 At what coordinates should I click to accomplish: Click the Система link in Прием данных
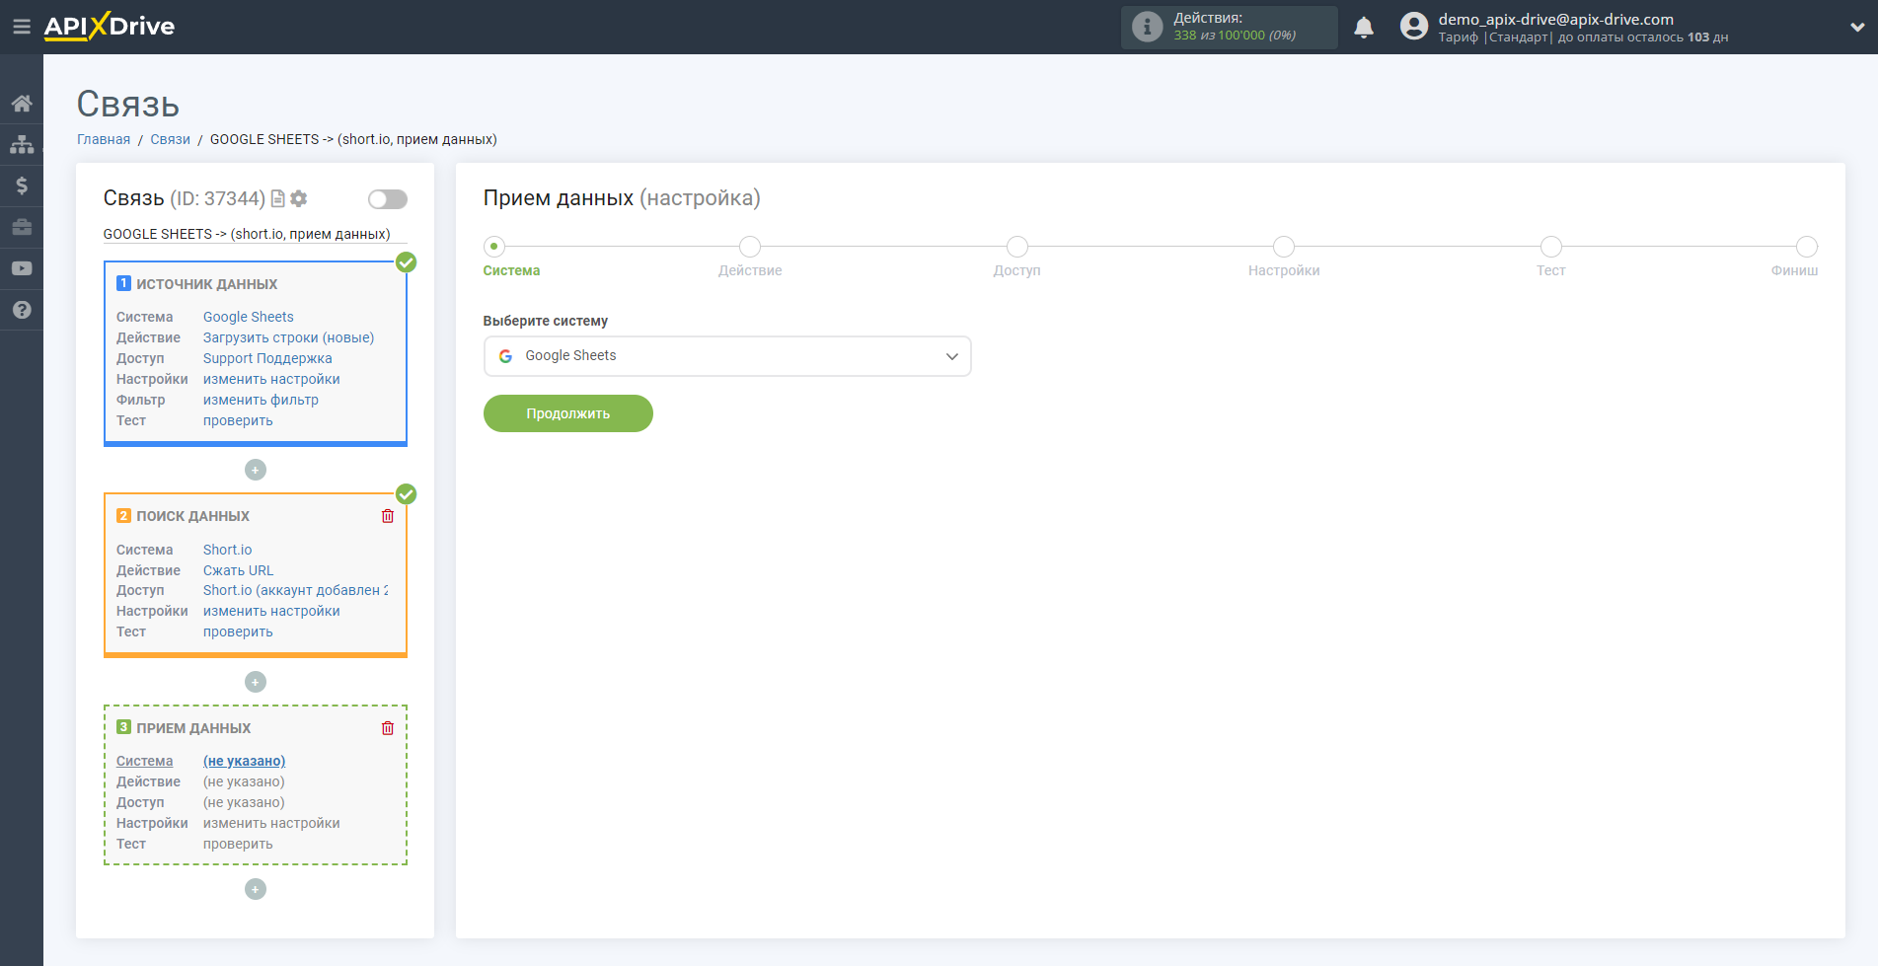[144, 761]
